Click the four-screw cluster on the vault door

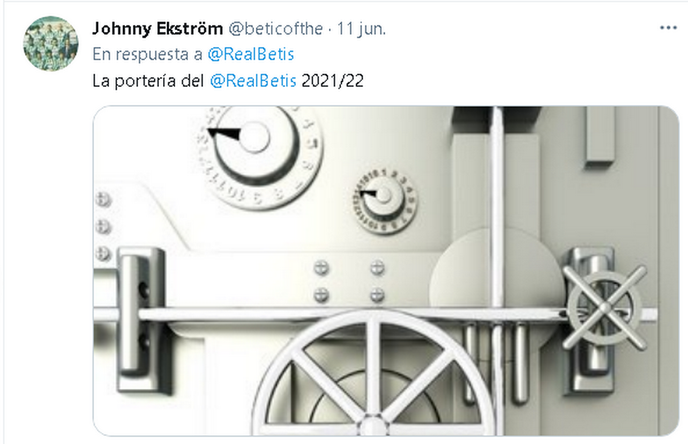(349, 281)
